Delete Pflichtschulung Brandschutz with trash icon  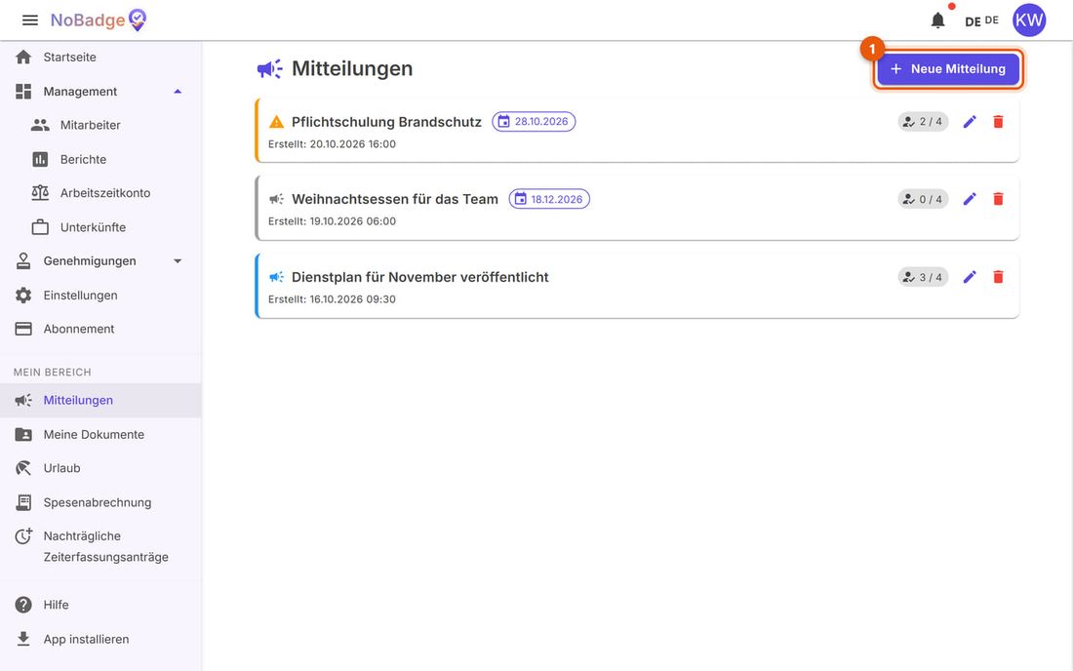click(998, 122)
